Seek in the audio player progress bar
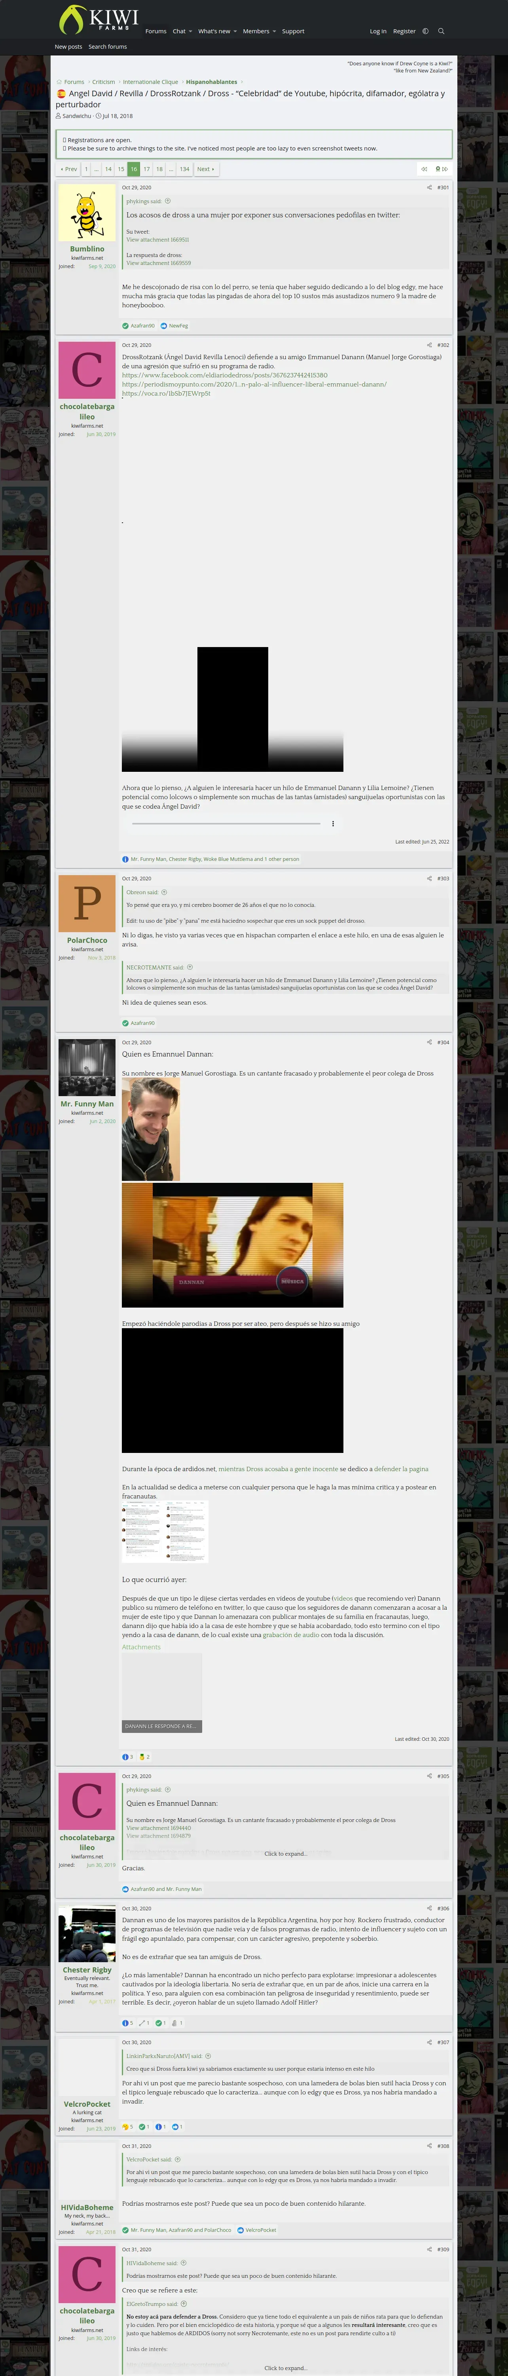The height and width of the screenshot is (2376, 508). point(226,824)
